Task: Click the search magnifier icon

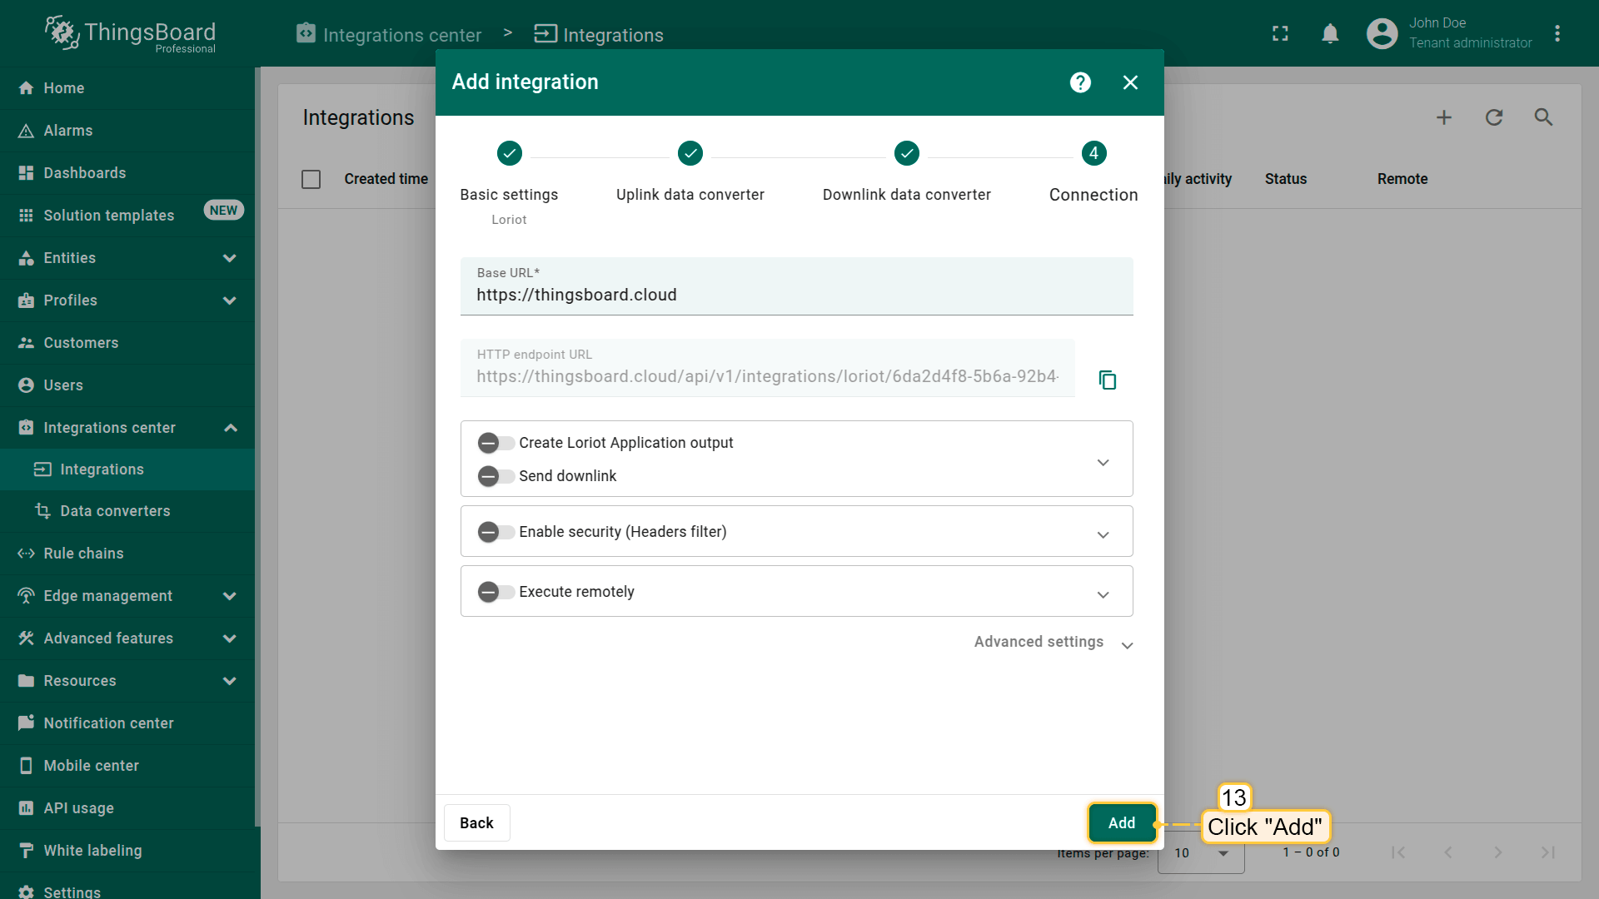Action: 1543,117
